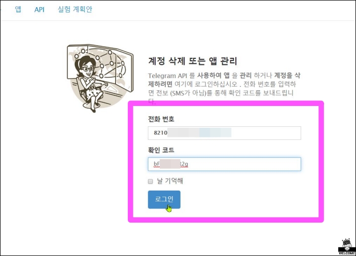Click the Telegram operator woman illustration
Viewport: 356px width, 256px height.
coord(100,78)
